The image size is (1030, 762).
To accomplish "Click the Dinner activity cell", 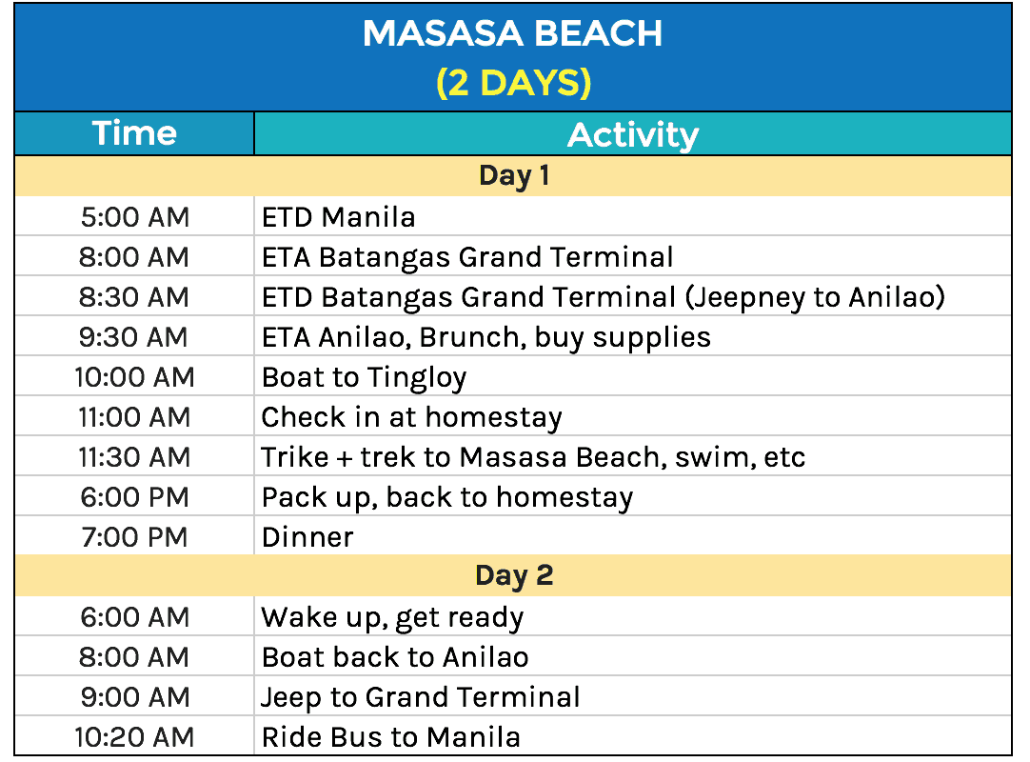I will pyautogui.click(x=307, y=537).
